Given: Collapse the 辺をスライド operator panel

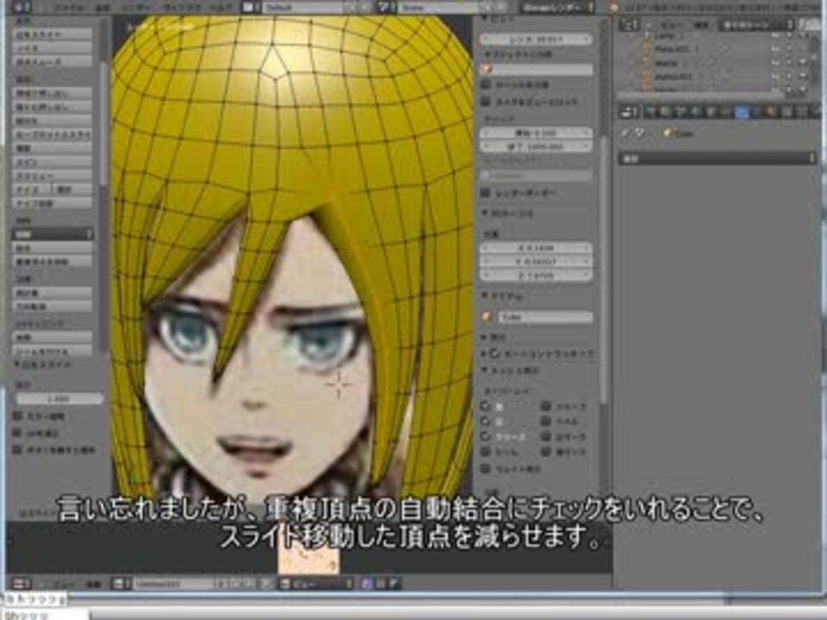Looking at the screenshot, I should point(17,364).
